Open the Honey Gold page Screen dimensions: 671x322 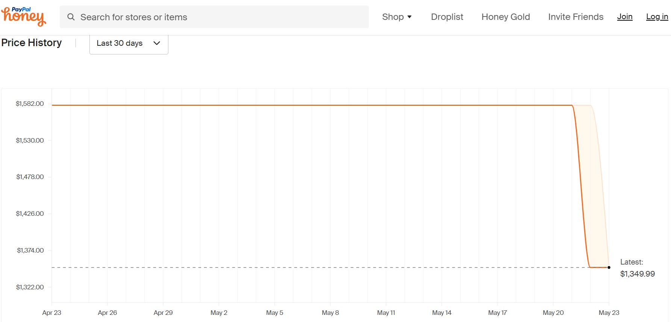506,17
